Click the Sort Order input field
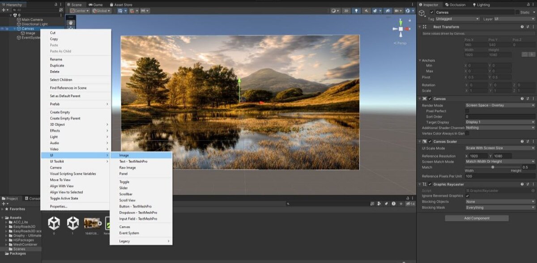This screenshot has height=263, width=537. click(x=500, y=116)
